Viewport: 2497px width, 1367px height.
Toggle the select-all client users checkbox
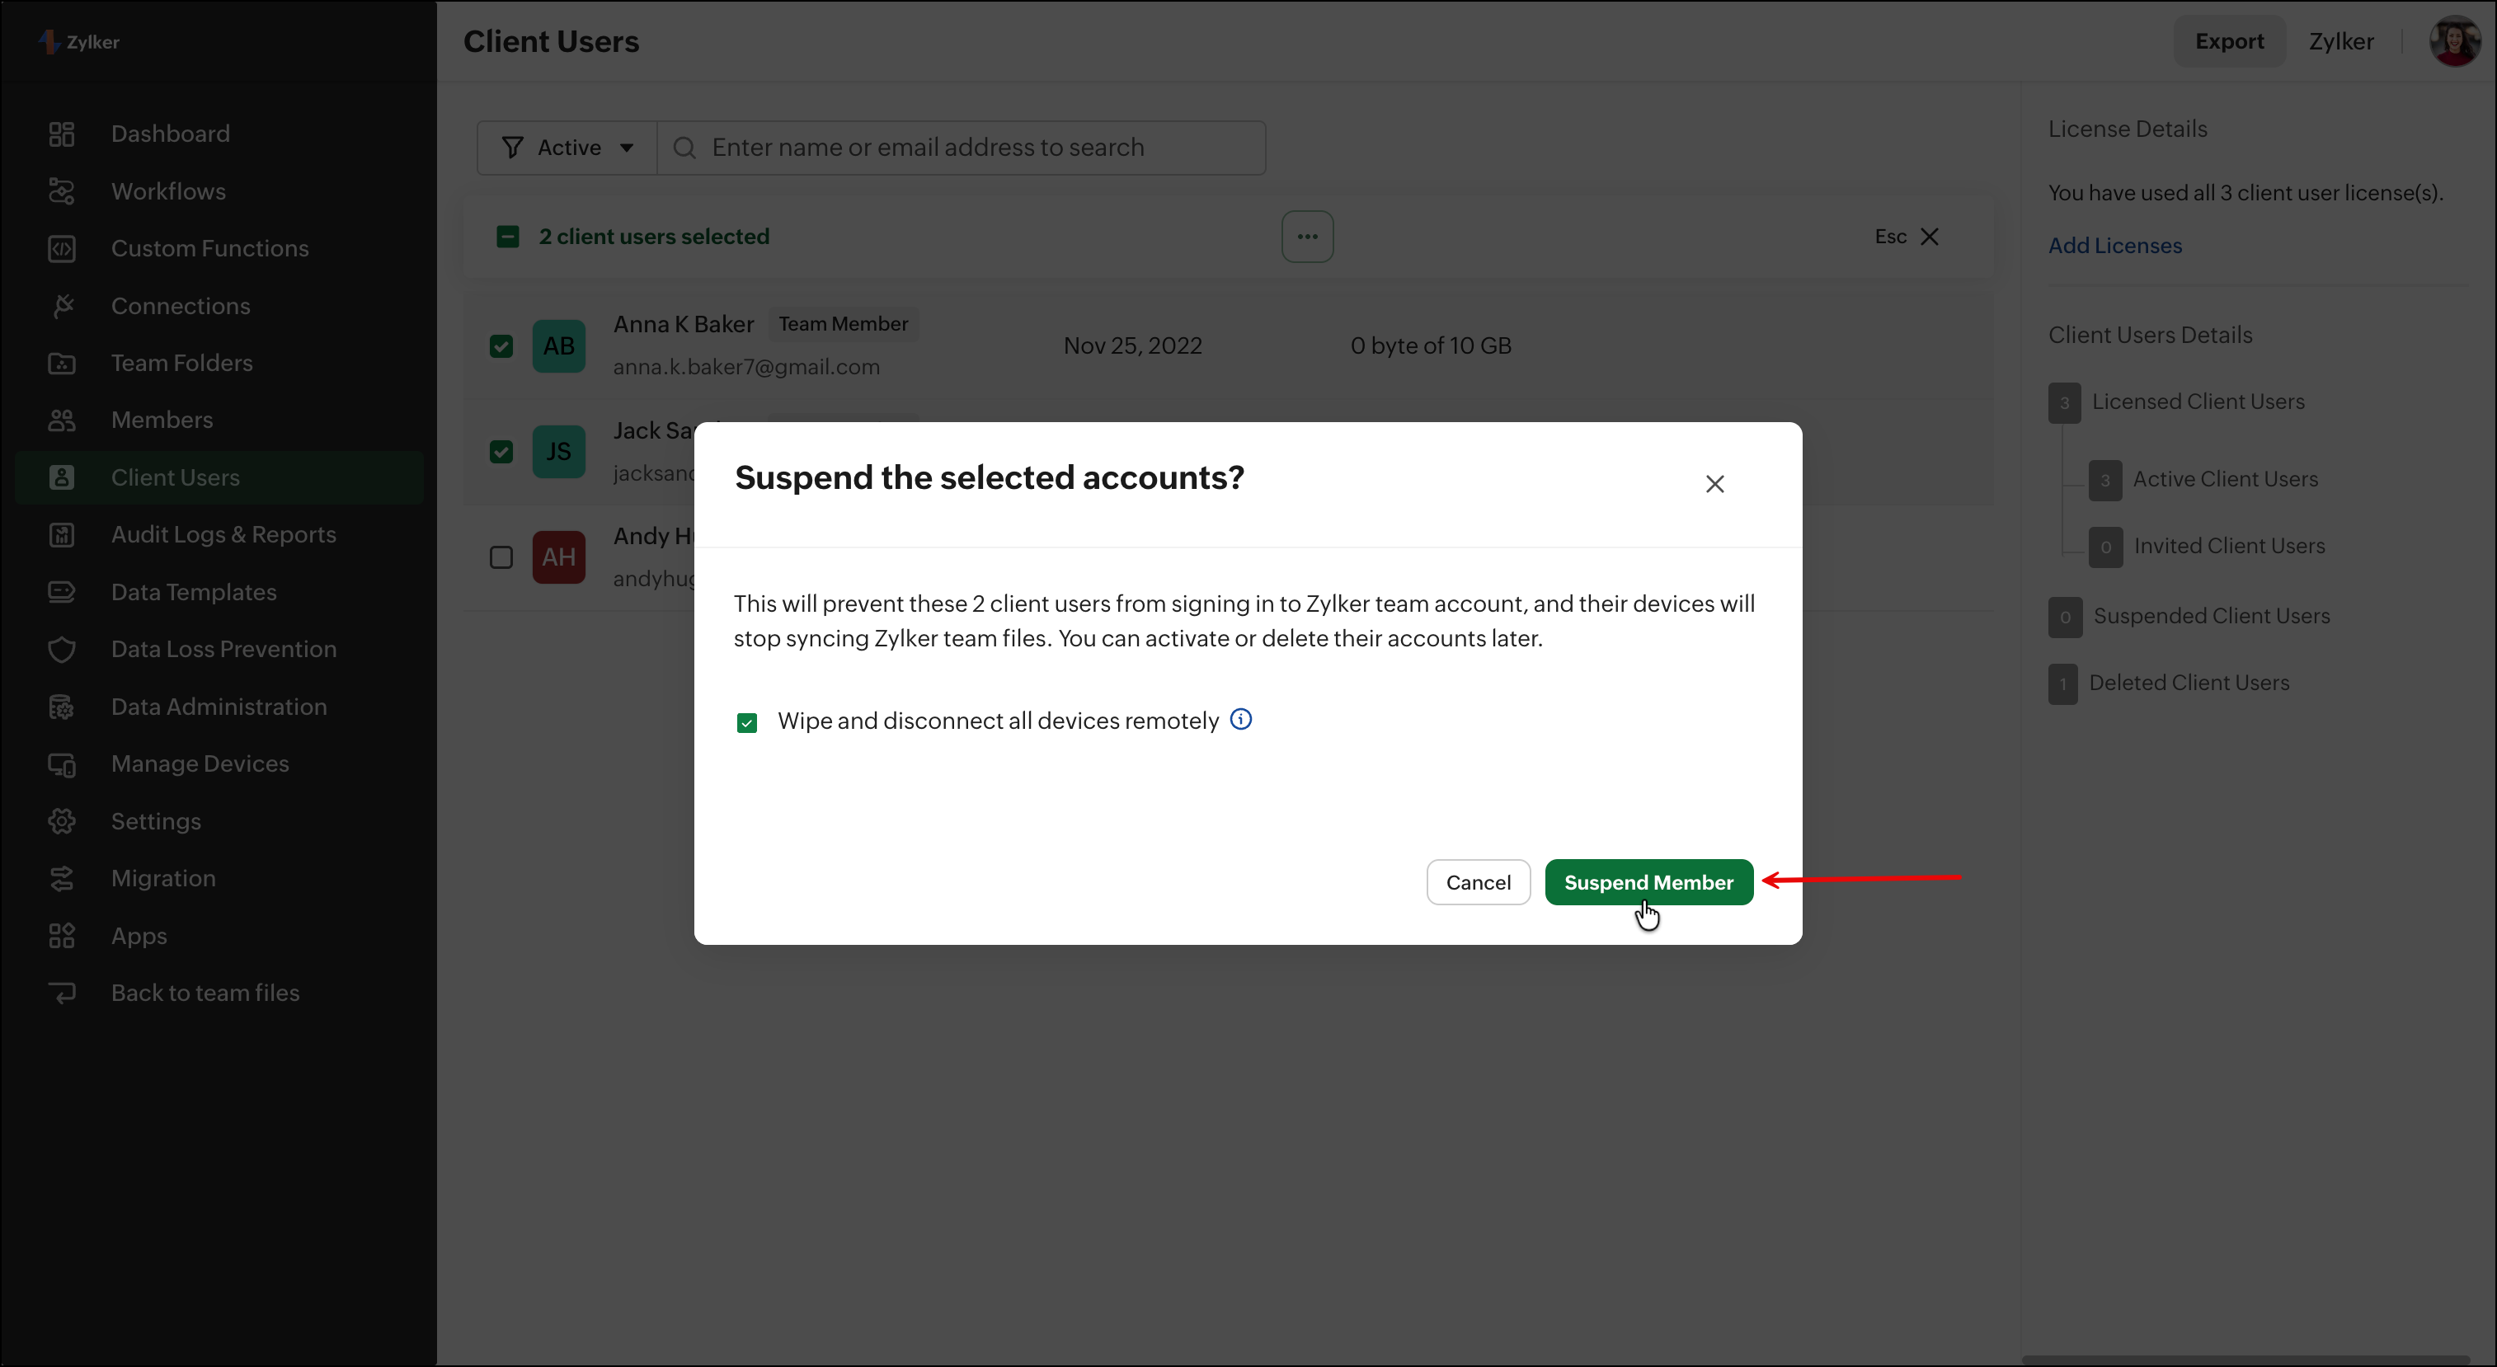pyautogui.click(x=508, y=237)
